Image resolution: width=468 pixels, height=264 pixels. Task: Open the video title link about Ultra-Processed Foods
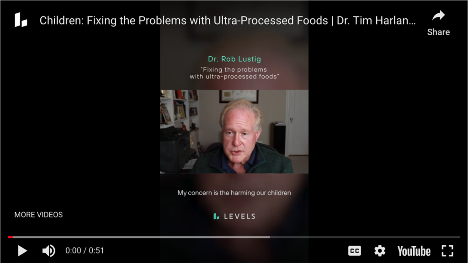click(228, 20)
